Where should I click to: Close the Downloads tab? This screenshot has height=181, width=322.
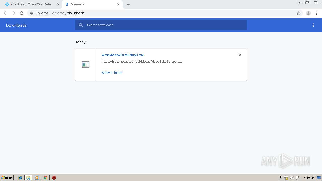pyautogui.click(x=118, y=4)
